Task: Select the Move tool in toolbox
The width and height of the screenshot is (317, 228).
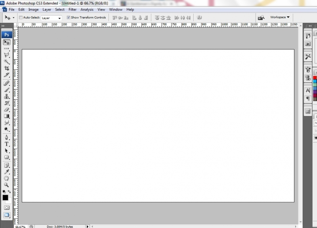Action: [x=7, y=42]
